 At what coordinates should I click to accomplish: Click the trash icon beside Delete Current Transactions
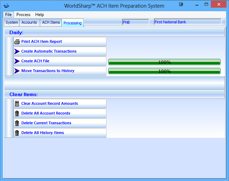tap(17, 123)
